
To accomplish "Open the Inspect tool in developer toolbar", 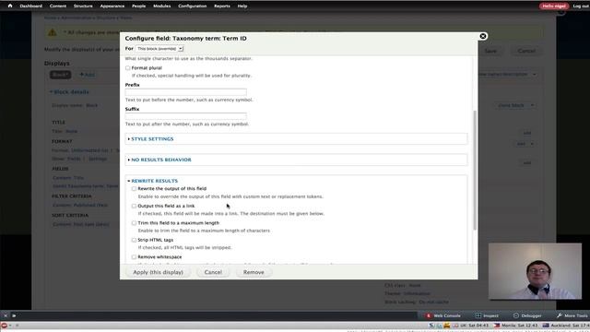I will pos(487,315).
